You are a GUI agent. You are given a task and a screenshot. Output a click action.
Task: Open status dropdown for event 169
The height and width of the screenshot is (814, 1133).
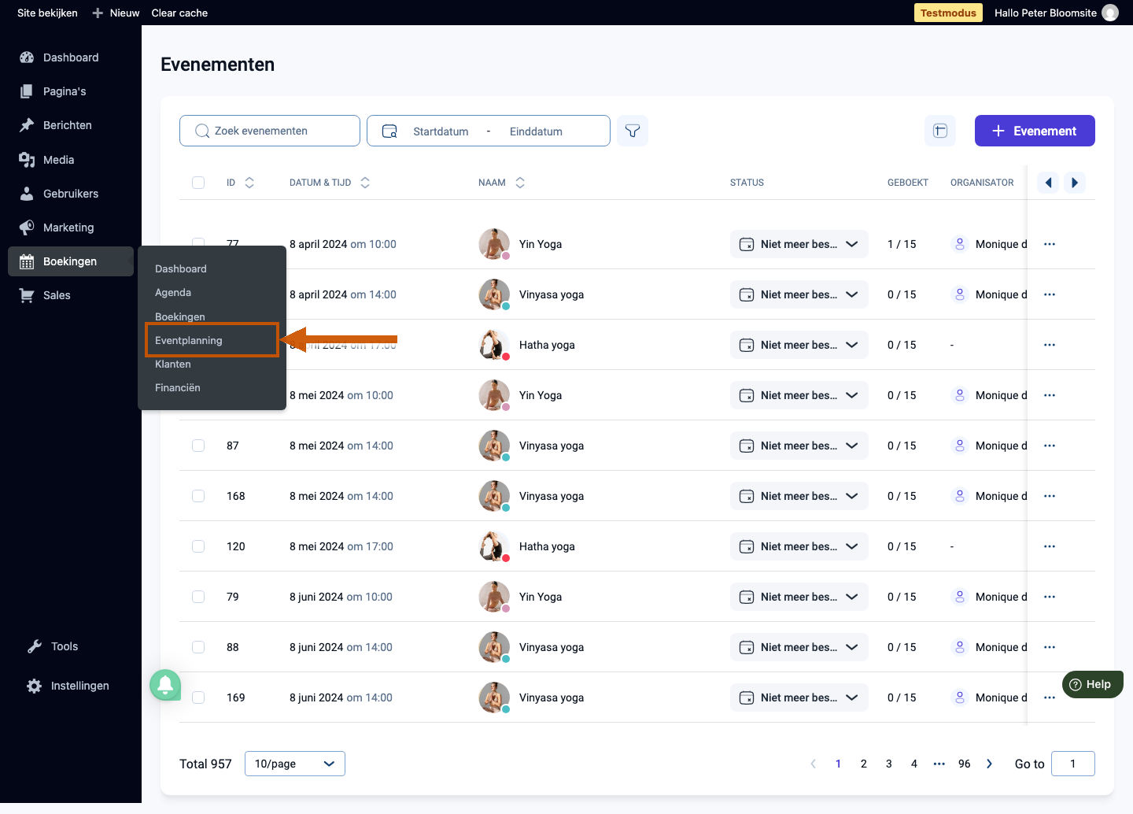pos(799,697)
